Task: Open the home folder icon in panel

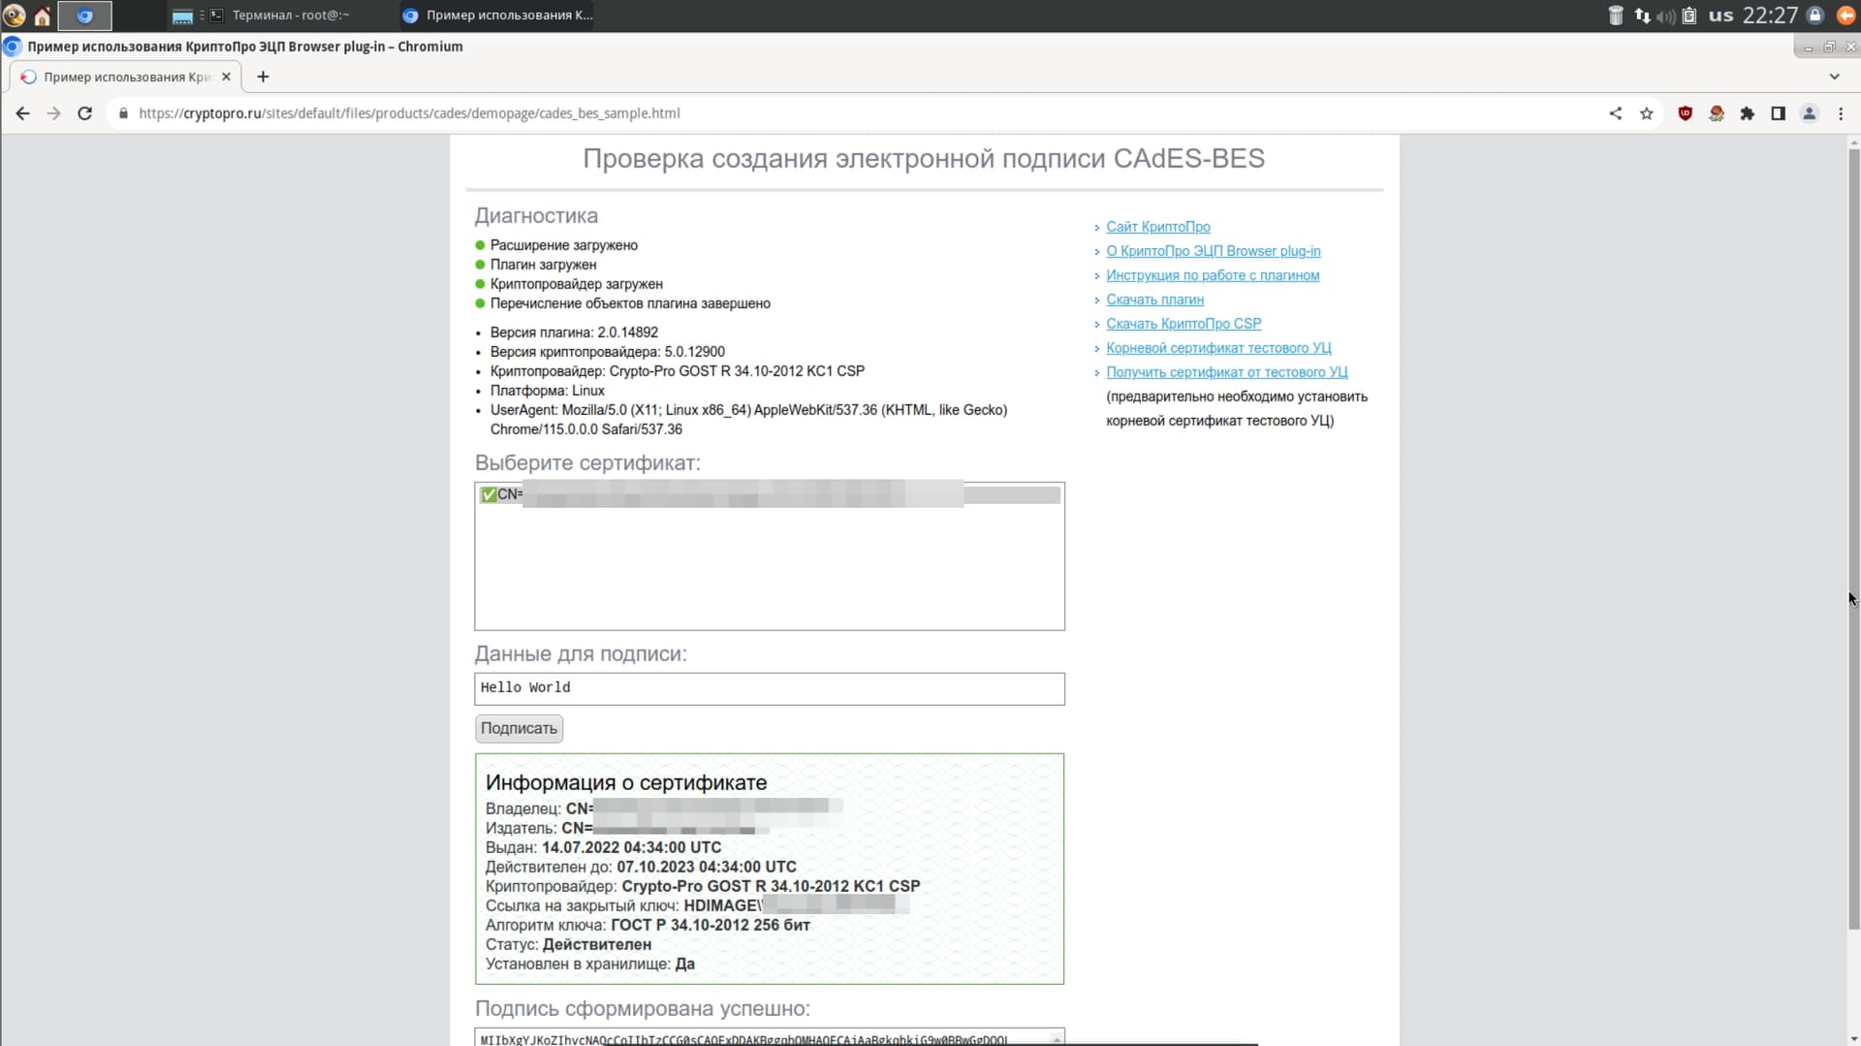Action: tap(42, 16)
